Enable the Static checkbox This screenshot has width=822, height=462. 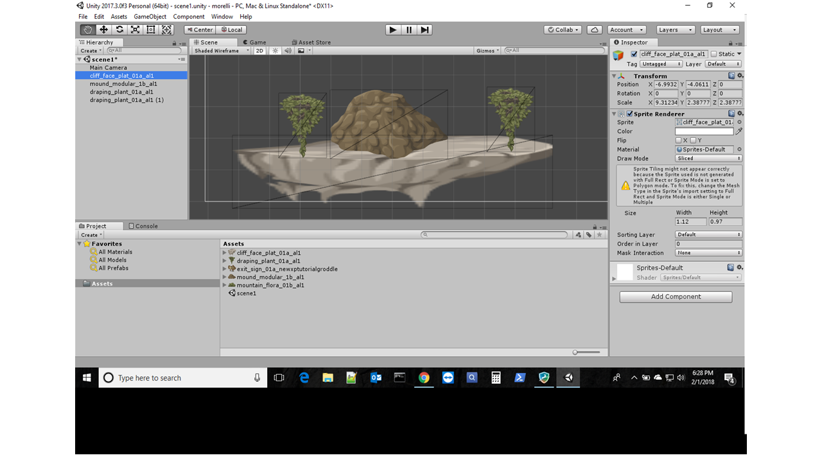tap(713, 54)
